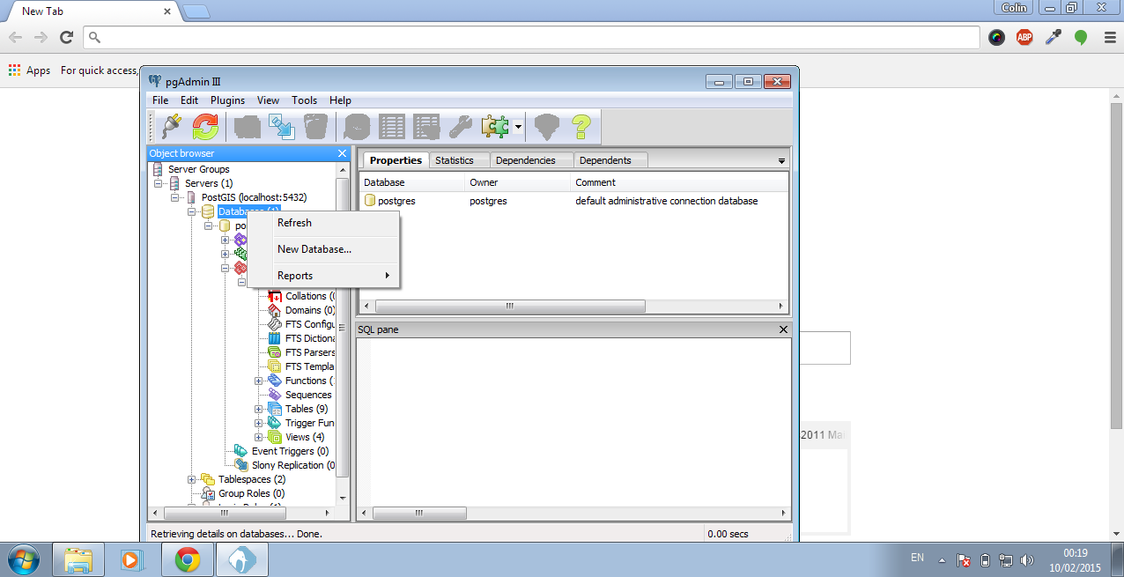Open the Tools menu in pgAdmin
The height and width of the screenshot is (577, 1124).
(x=305, y=100)
